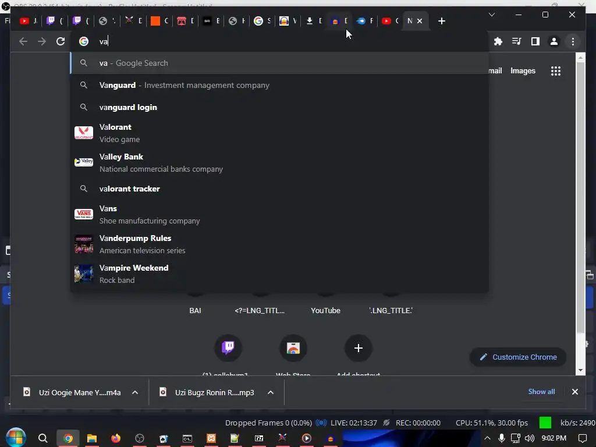Select Valorant video game suggestion
Image resolution: width=596 pixels, height=447 pixels.
279,133
